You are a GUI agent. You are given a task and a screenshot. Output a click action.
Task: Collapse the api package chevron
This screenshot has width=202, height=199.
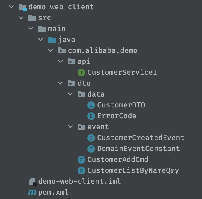[x=60, y=61]
